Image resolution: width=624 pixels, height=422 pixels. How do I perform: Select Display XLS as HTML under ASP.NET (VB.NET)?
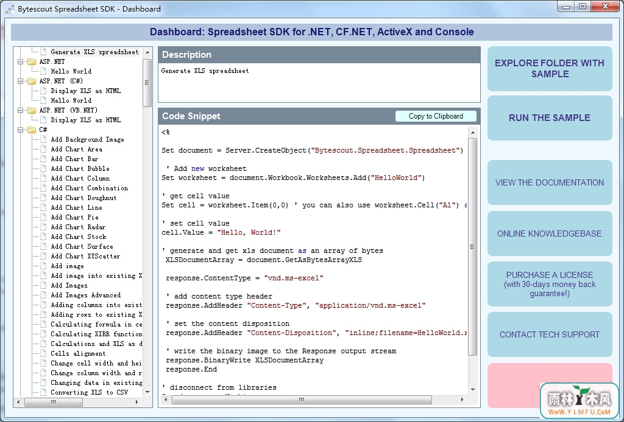click(x=85, y=120)
